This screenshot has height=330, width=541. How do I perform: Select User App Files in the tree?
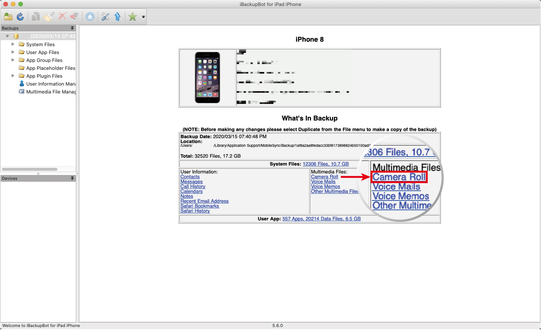(43, 52)
